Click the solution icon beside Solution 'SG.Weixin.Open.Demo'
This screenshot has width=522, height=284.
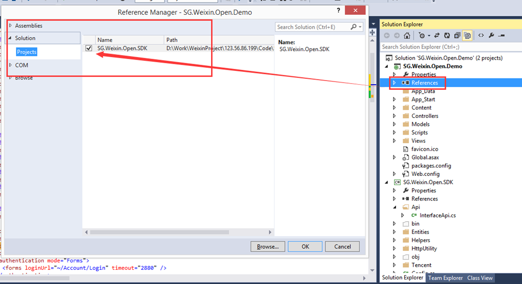click(388, 58)
